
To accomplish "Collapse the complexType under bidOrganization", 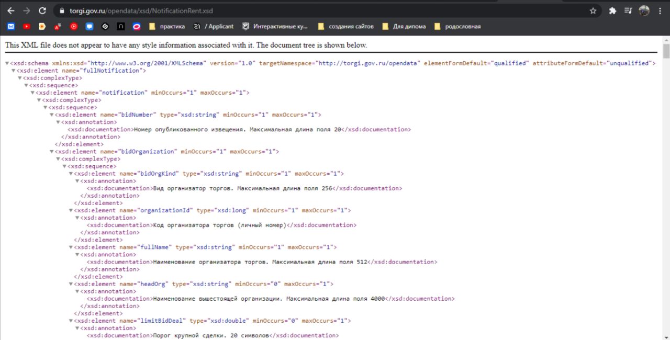I will (58, 159).
